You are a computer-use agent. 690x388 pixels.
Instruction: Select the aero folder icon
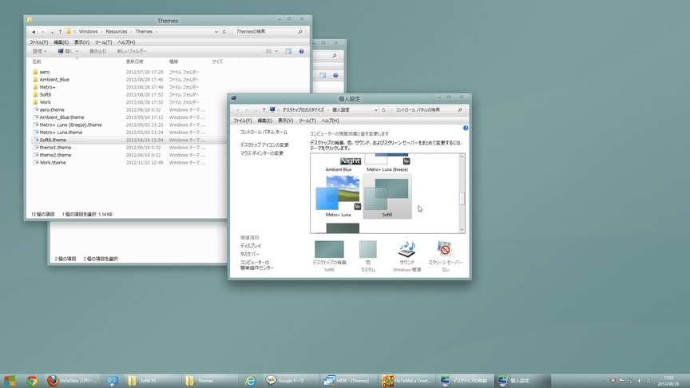click(x=35, y=72)
